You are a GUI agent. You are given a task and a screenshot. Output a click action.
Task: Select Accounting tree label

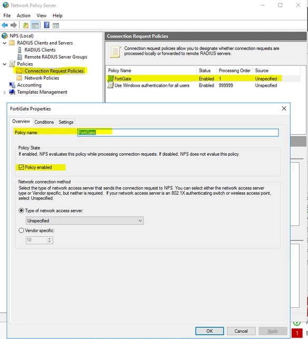tap(29, 85)
